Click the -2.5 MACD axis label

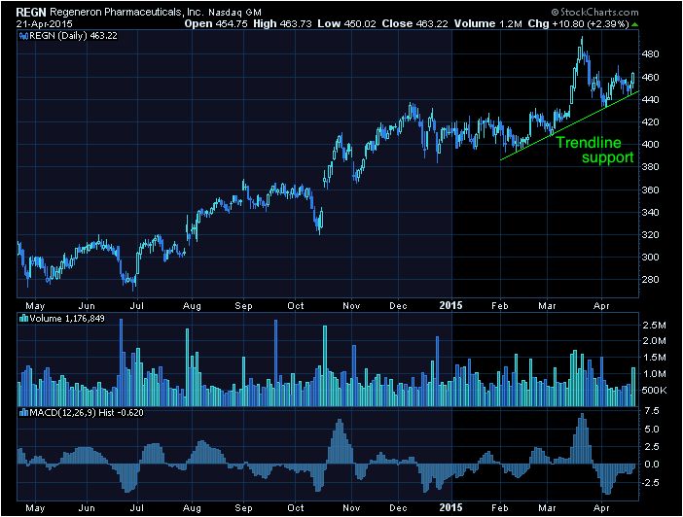(x=650, y=483)
